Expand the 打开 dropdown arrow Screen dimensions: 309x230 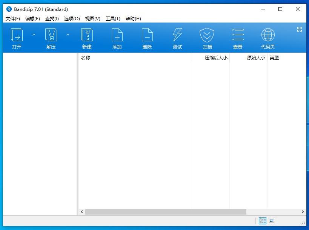34,35
